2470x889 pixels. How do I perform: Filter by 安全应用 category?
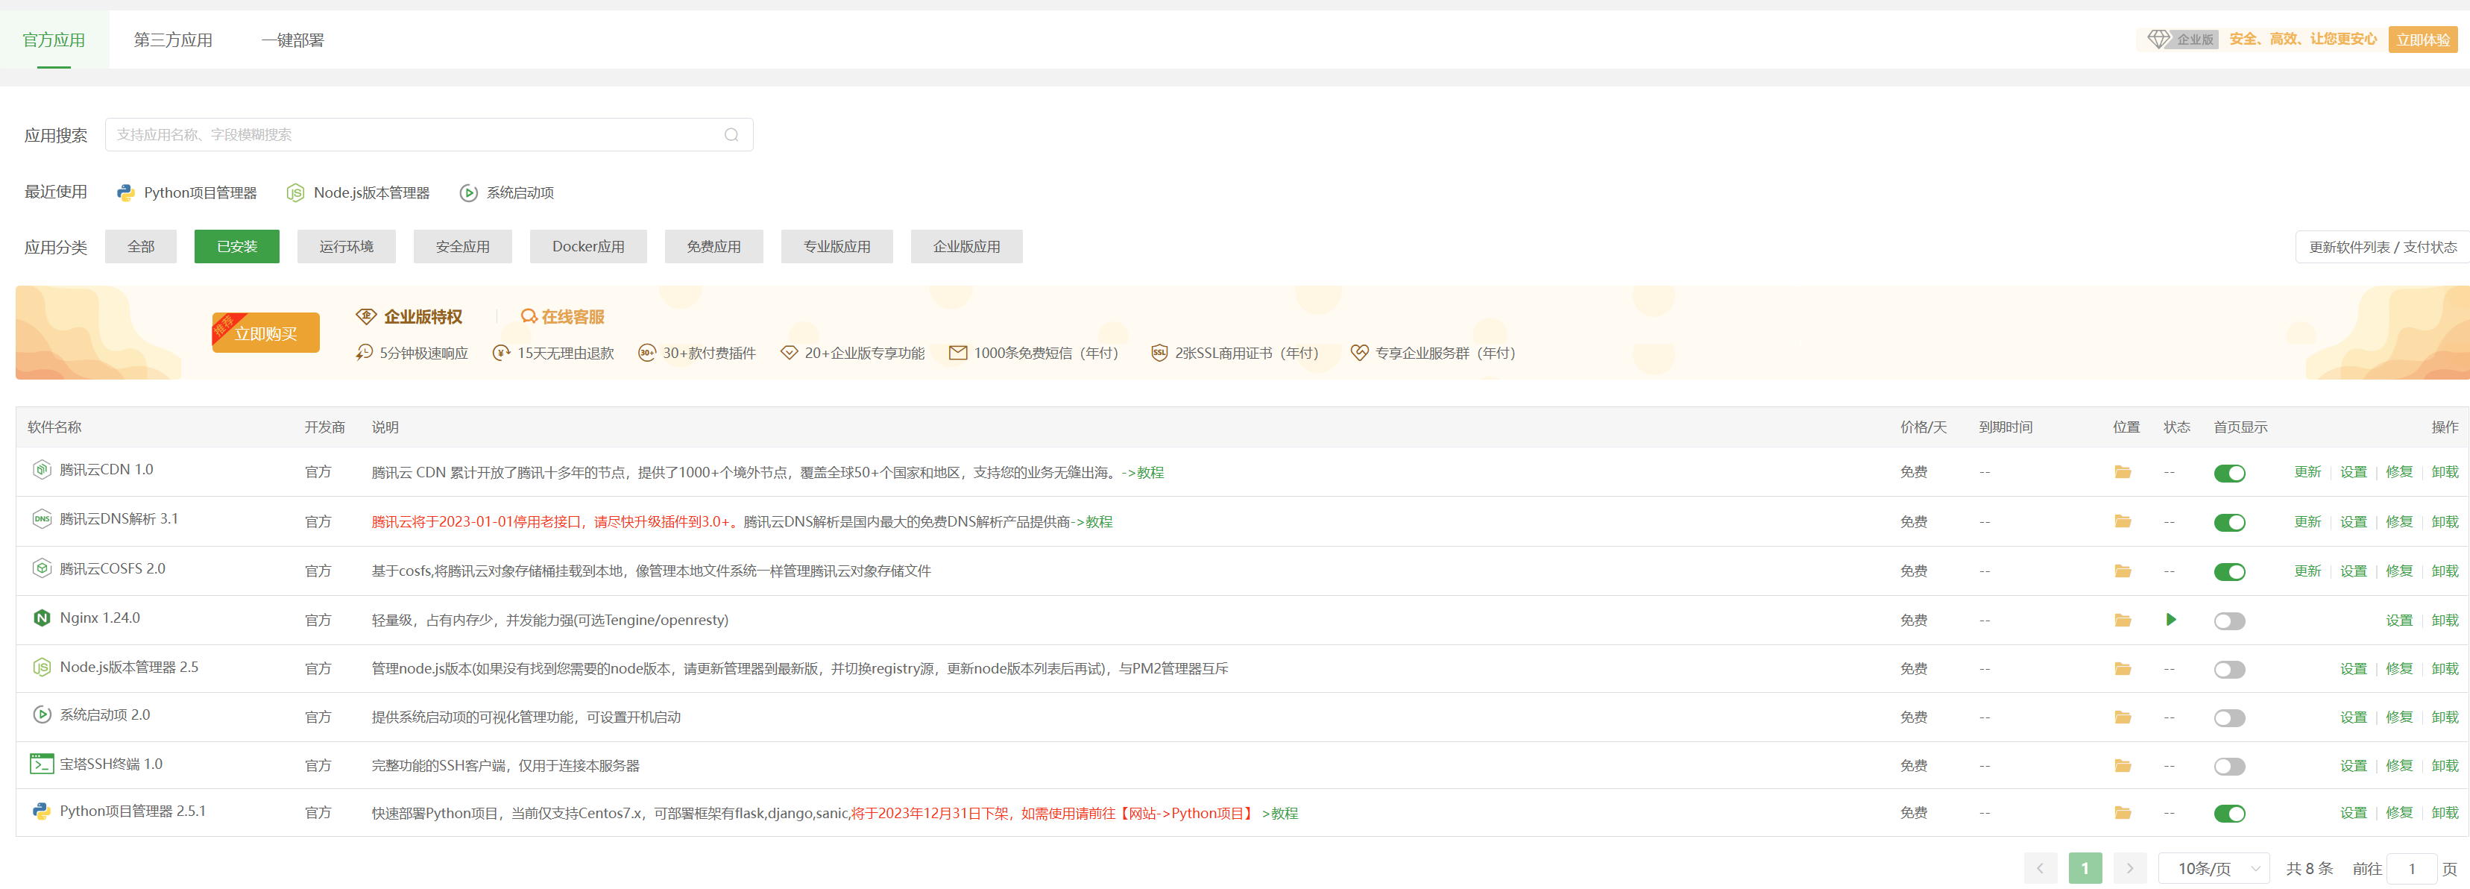coord(462,246)
